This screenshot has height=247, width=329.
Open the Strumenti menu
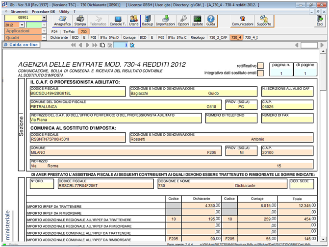19,12
